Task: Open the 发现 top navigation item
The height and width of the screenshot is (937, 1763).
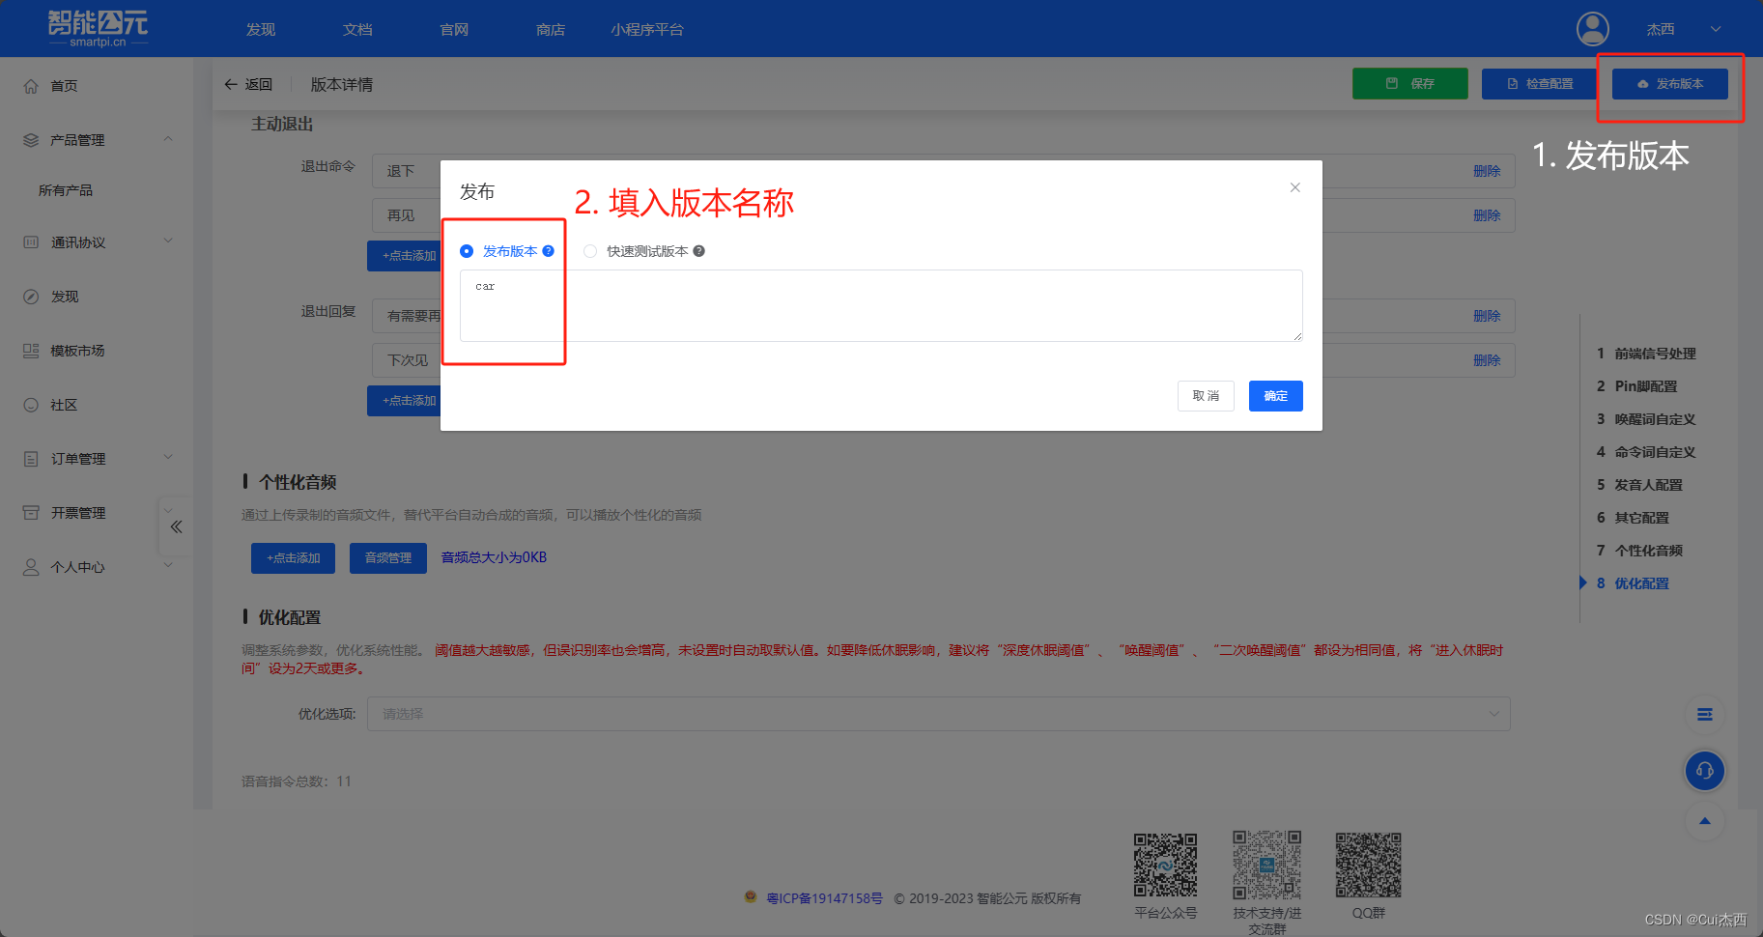Action: pyautogui.click(x=261, y=30)
